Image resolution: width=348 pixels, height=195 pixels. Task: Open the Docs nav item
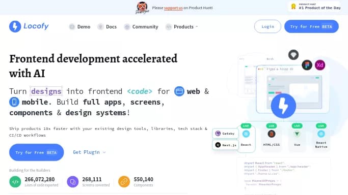(107, 27)
